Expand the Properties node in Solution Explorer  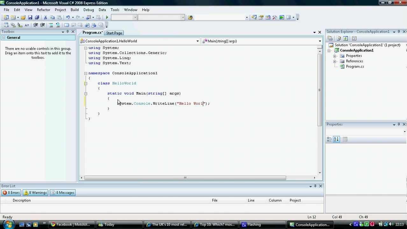point(335,56)
